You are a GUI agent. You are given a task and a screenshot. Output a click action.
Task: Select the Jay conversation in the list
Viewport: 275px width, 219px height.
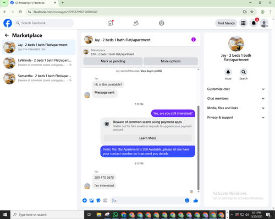click(x=38, y=47)
